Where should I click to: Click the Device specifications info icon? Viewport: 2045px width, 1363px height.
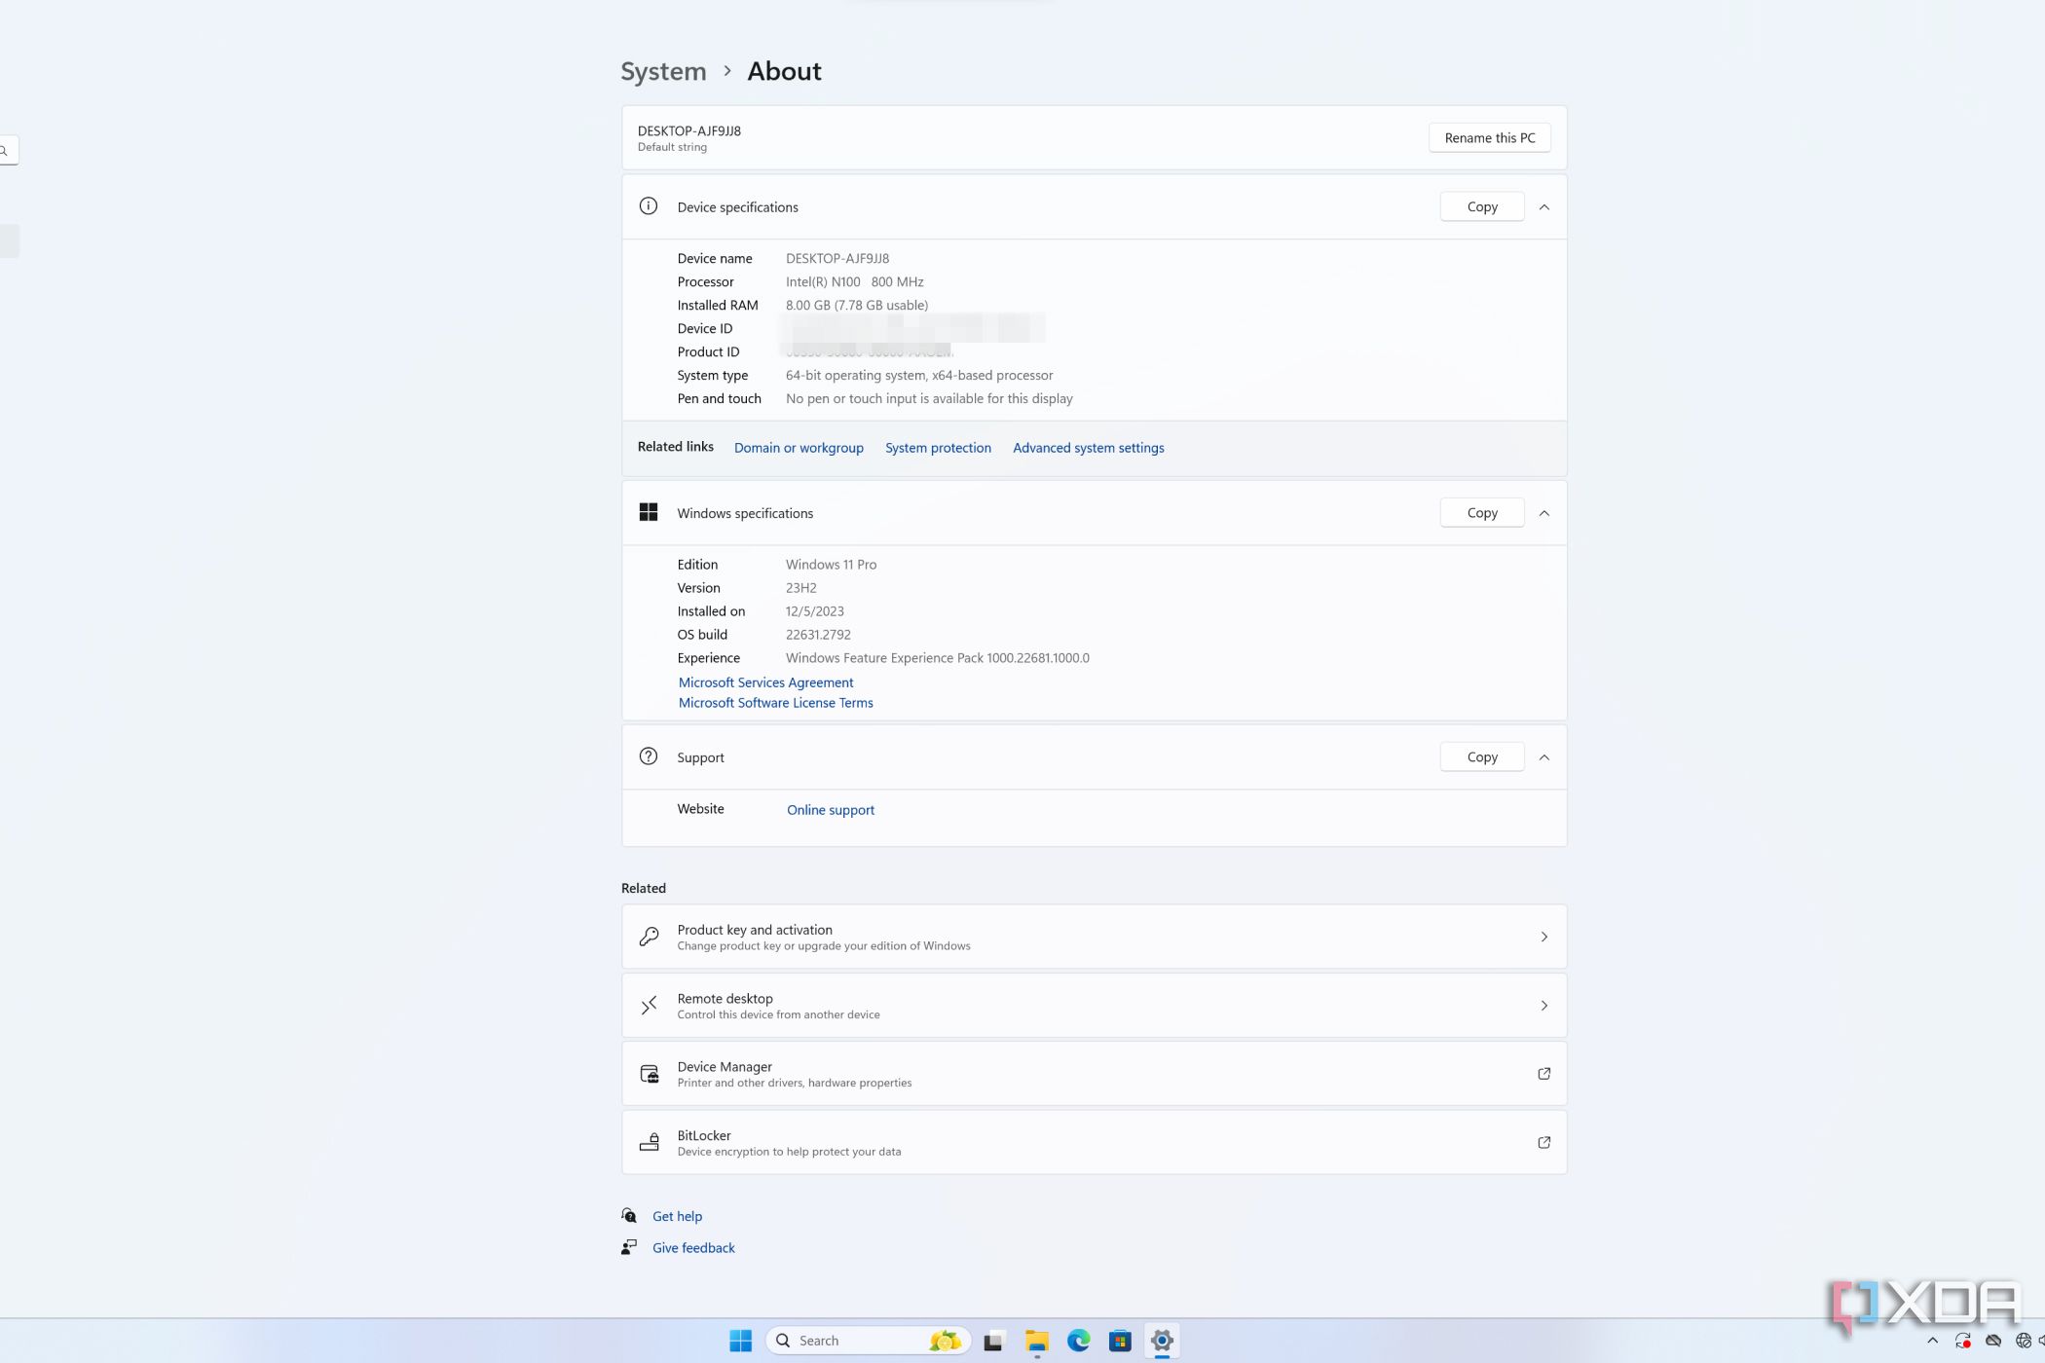pyautogui.click(x=648, y=206)
